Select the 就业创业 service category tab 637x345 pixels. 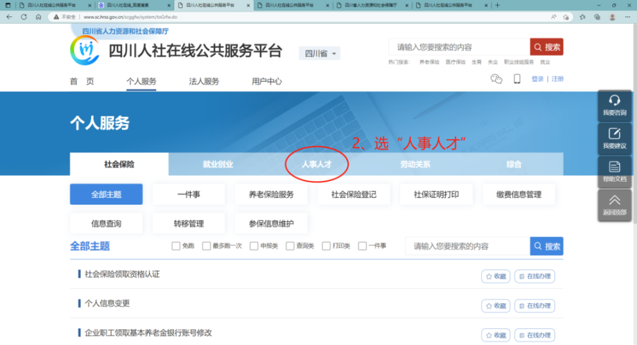217,165
